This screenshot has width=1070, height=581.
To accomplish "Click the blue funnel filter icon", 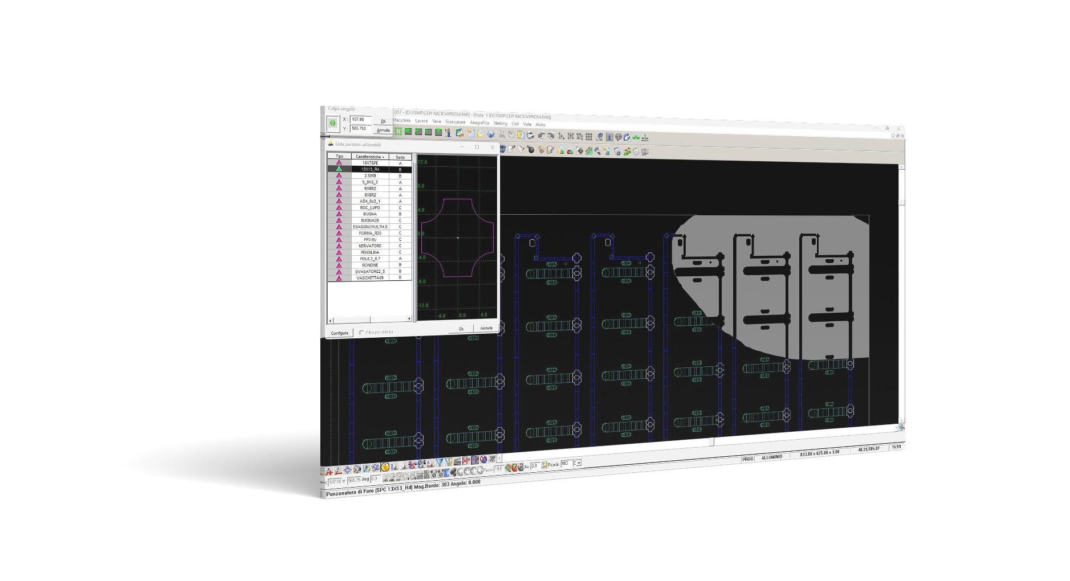I will tap(440, 463).
